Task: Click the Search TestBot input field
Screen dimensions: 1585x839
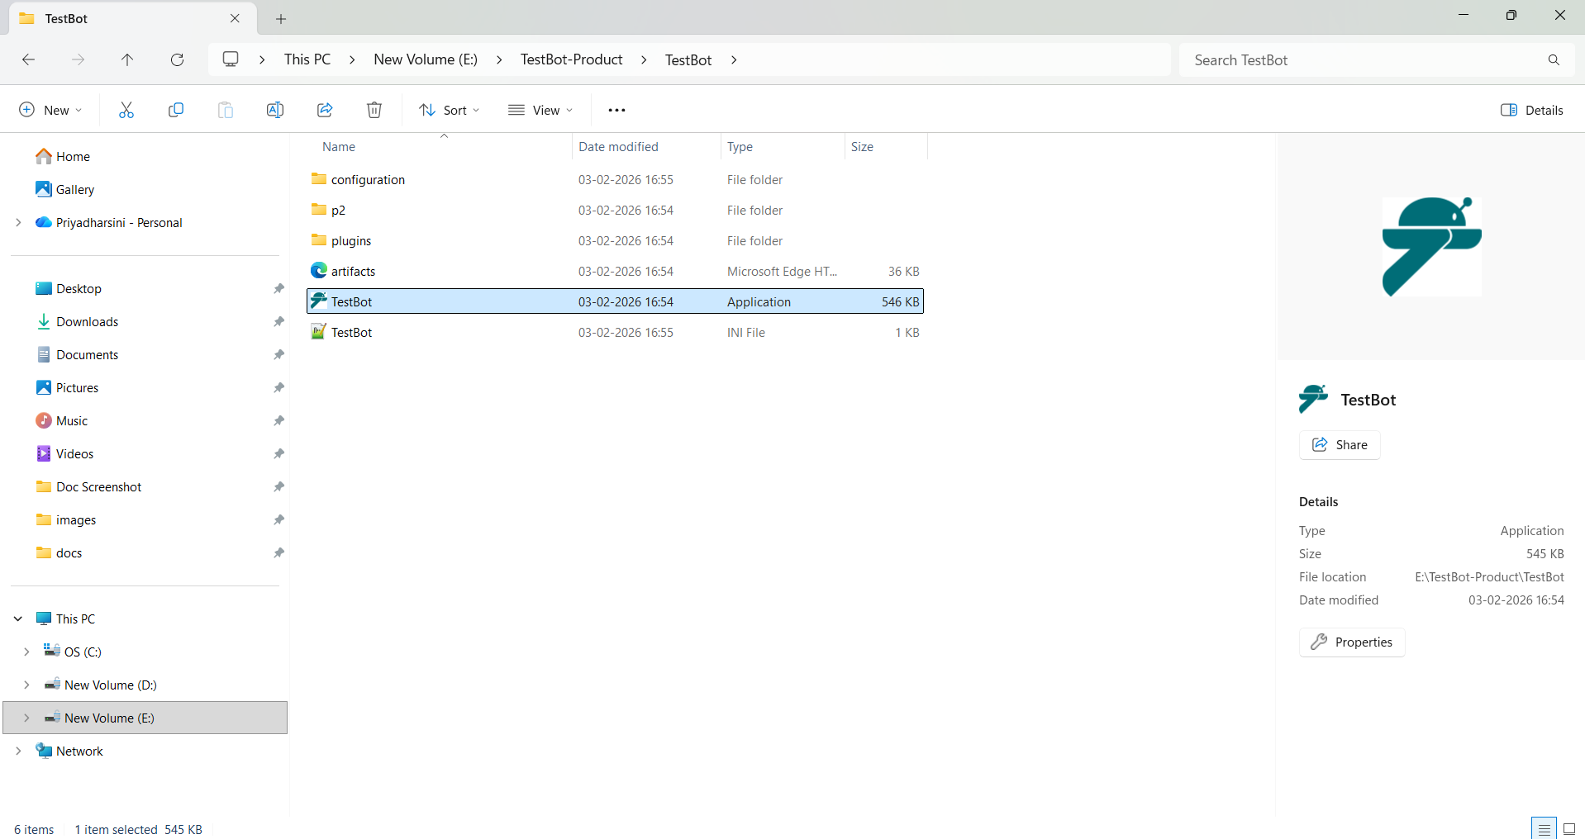Action: [x=1364, y=60]
